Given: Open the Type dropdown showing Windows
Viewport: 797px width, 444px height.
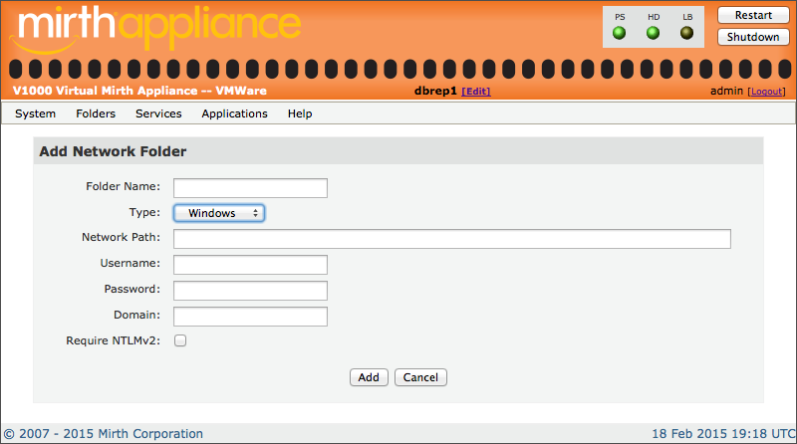Looking at the screenshot, I should pyautogui.click(x=219, y=213).
